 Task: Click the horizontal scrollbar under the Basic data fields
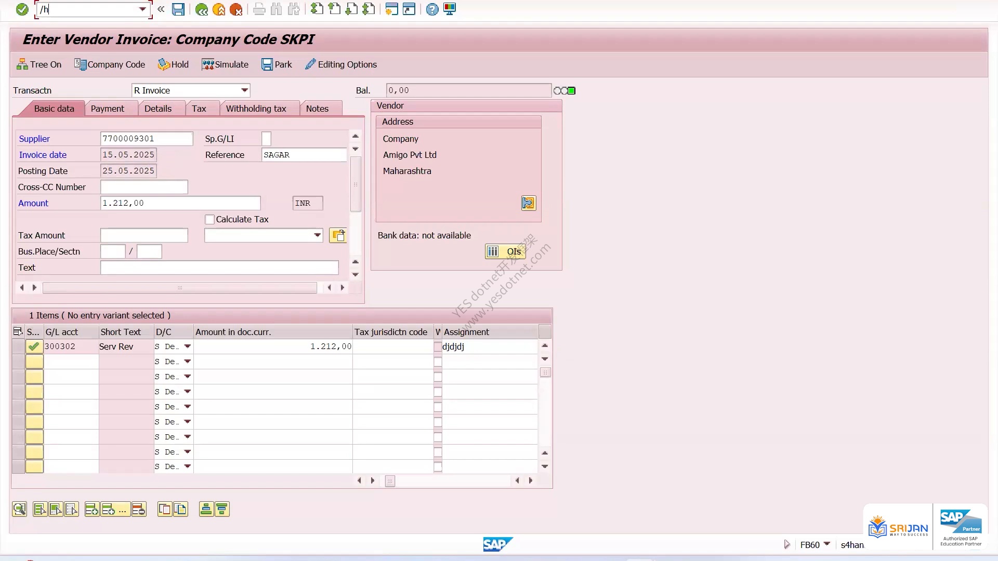(180, 288)
